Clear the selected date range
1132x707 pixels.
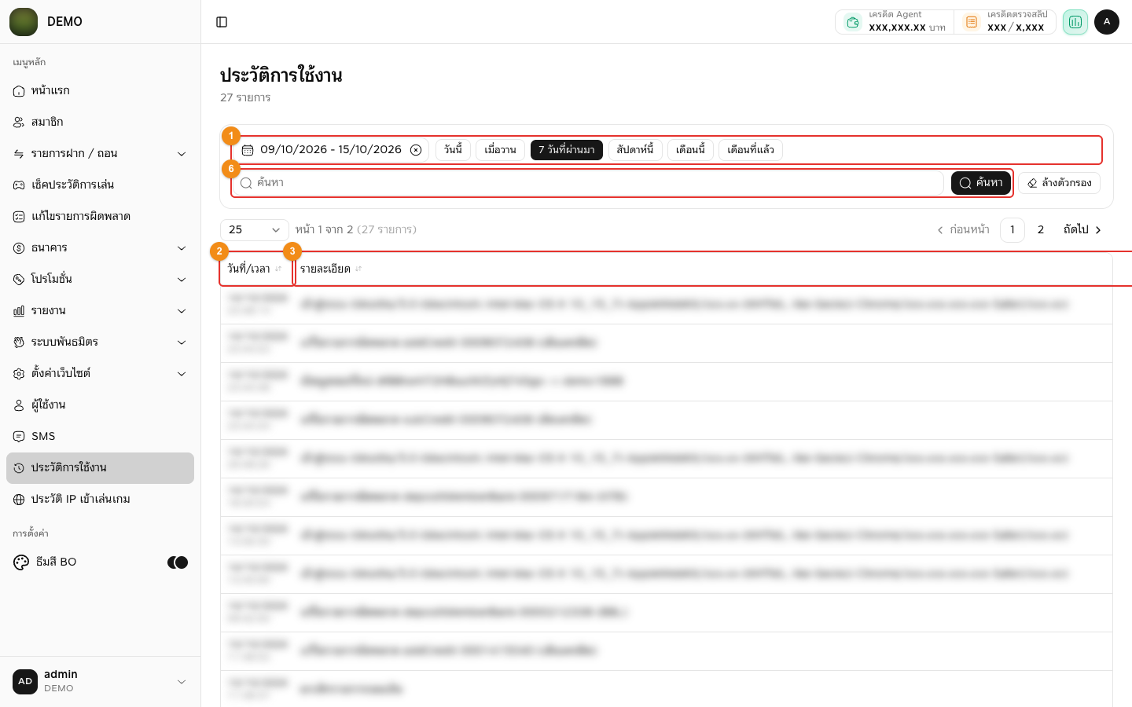coord(416,150)
